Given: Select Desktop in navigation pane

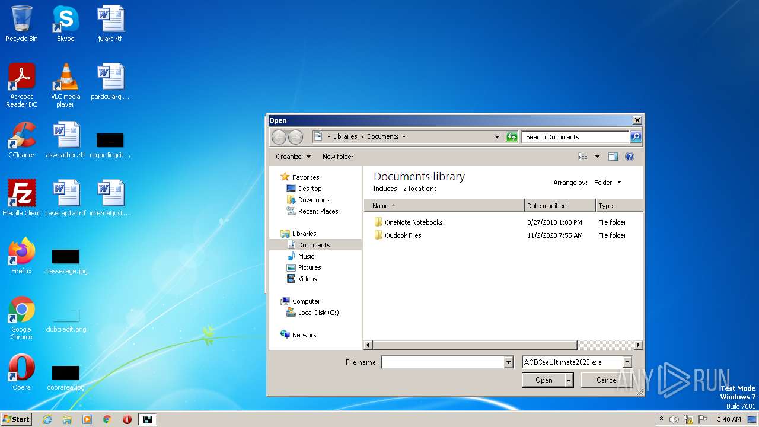Looking at the screenshot, I should coord(304,189).
